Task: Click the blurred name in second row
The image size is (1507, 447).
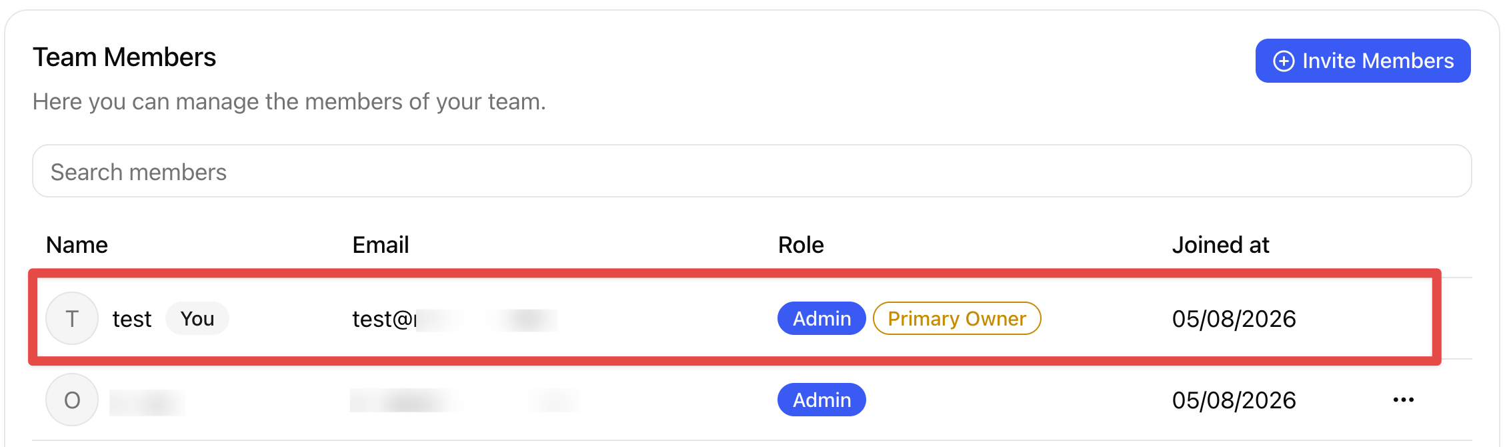Action: pos(147,402)
